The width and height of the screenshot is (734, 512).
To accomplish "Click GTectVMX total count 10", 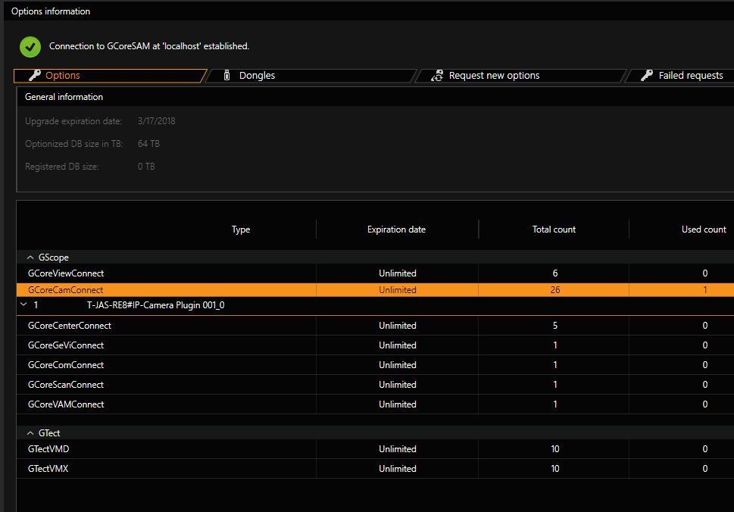I will (555, 469).
